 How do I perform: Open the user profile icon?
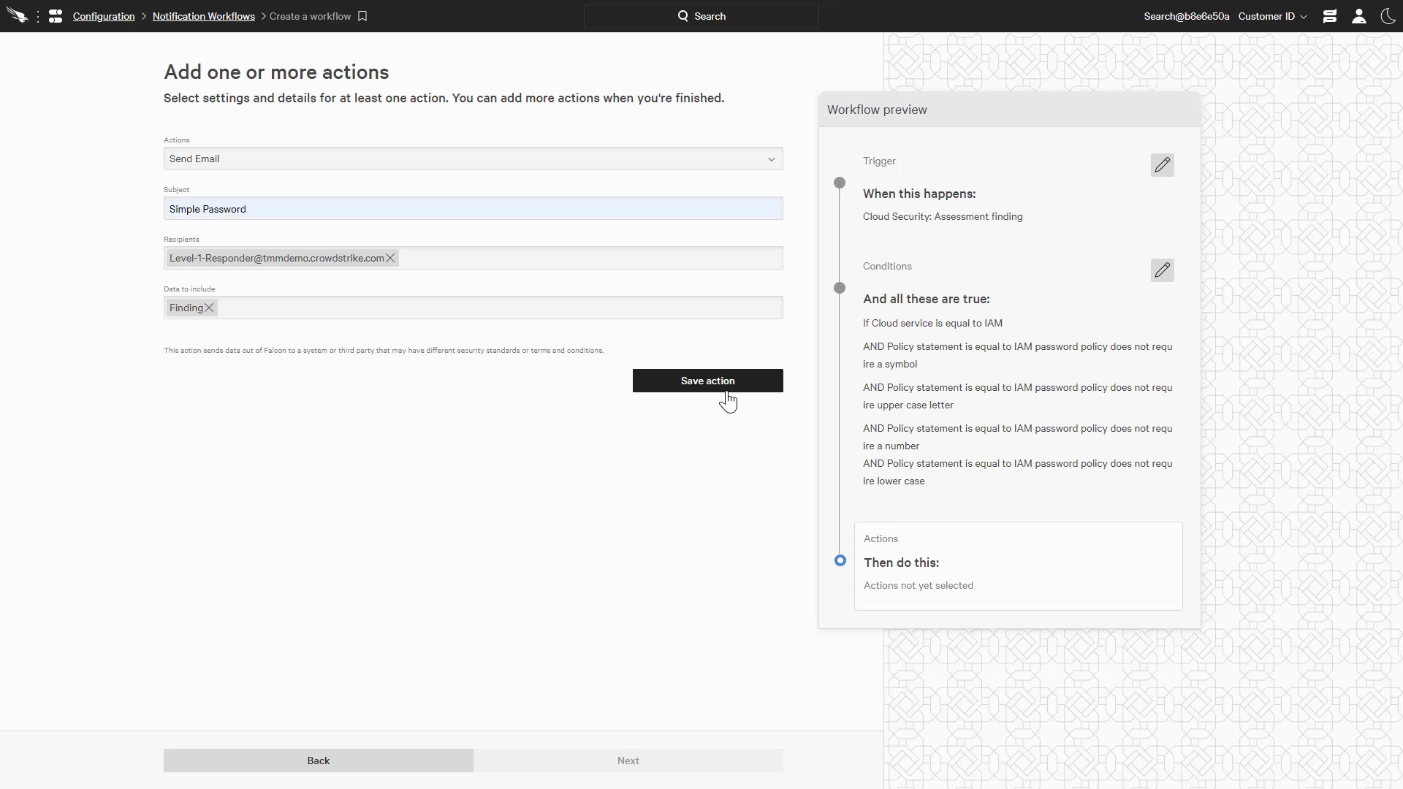click(x=1358, y=16)
